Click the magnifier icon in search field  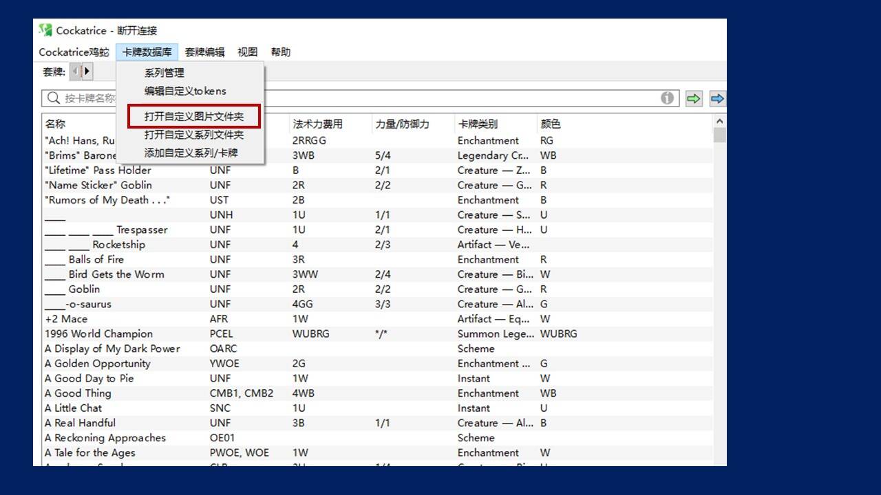point(53,98)
